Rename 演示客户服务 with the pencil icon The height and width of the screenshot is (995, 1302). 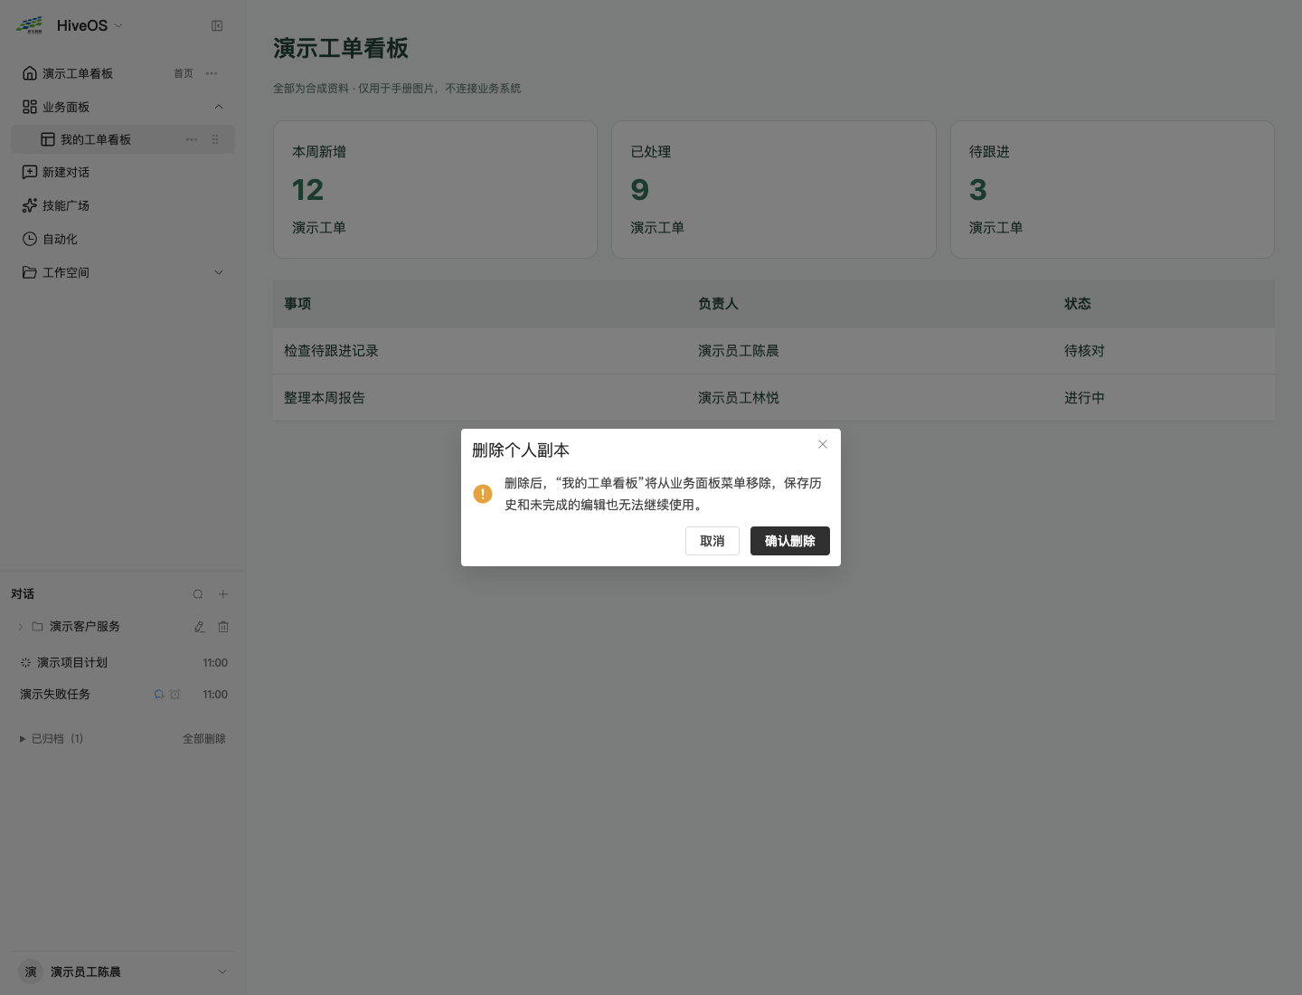coord(200,627)
